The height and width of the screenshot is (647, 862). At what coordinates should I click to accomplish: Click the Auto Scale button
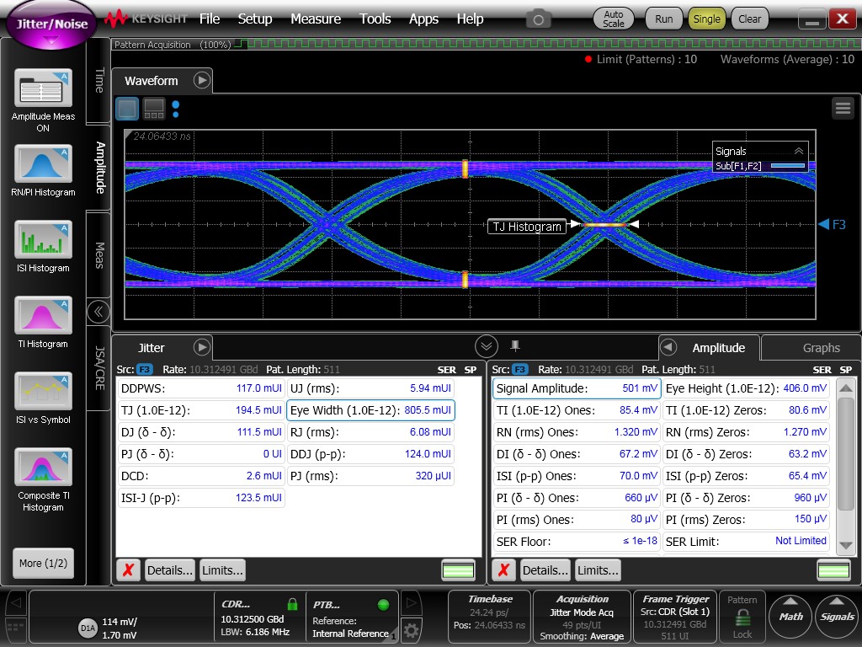614,19
